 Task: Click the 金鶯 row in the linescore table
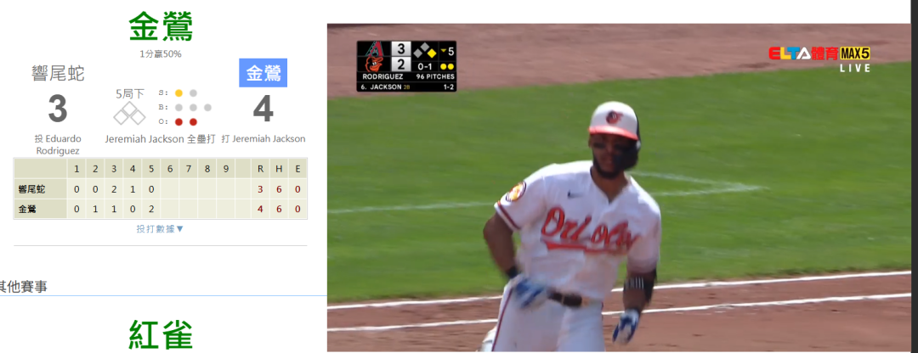pyautogui.click(x=161, y=209)
